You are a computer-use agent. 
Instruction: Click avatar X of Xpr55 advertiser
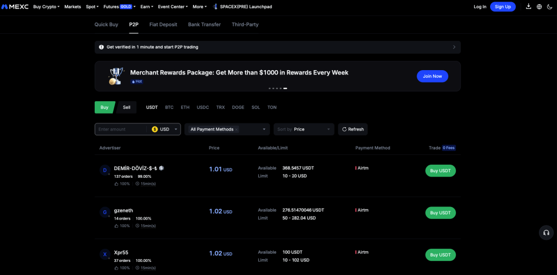point(105,254)
